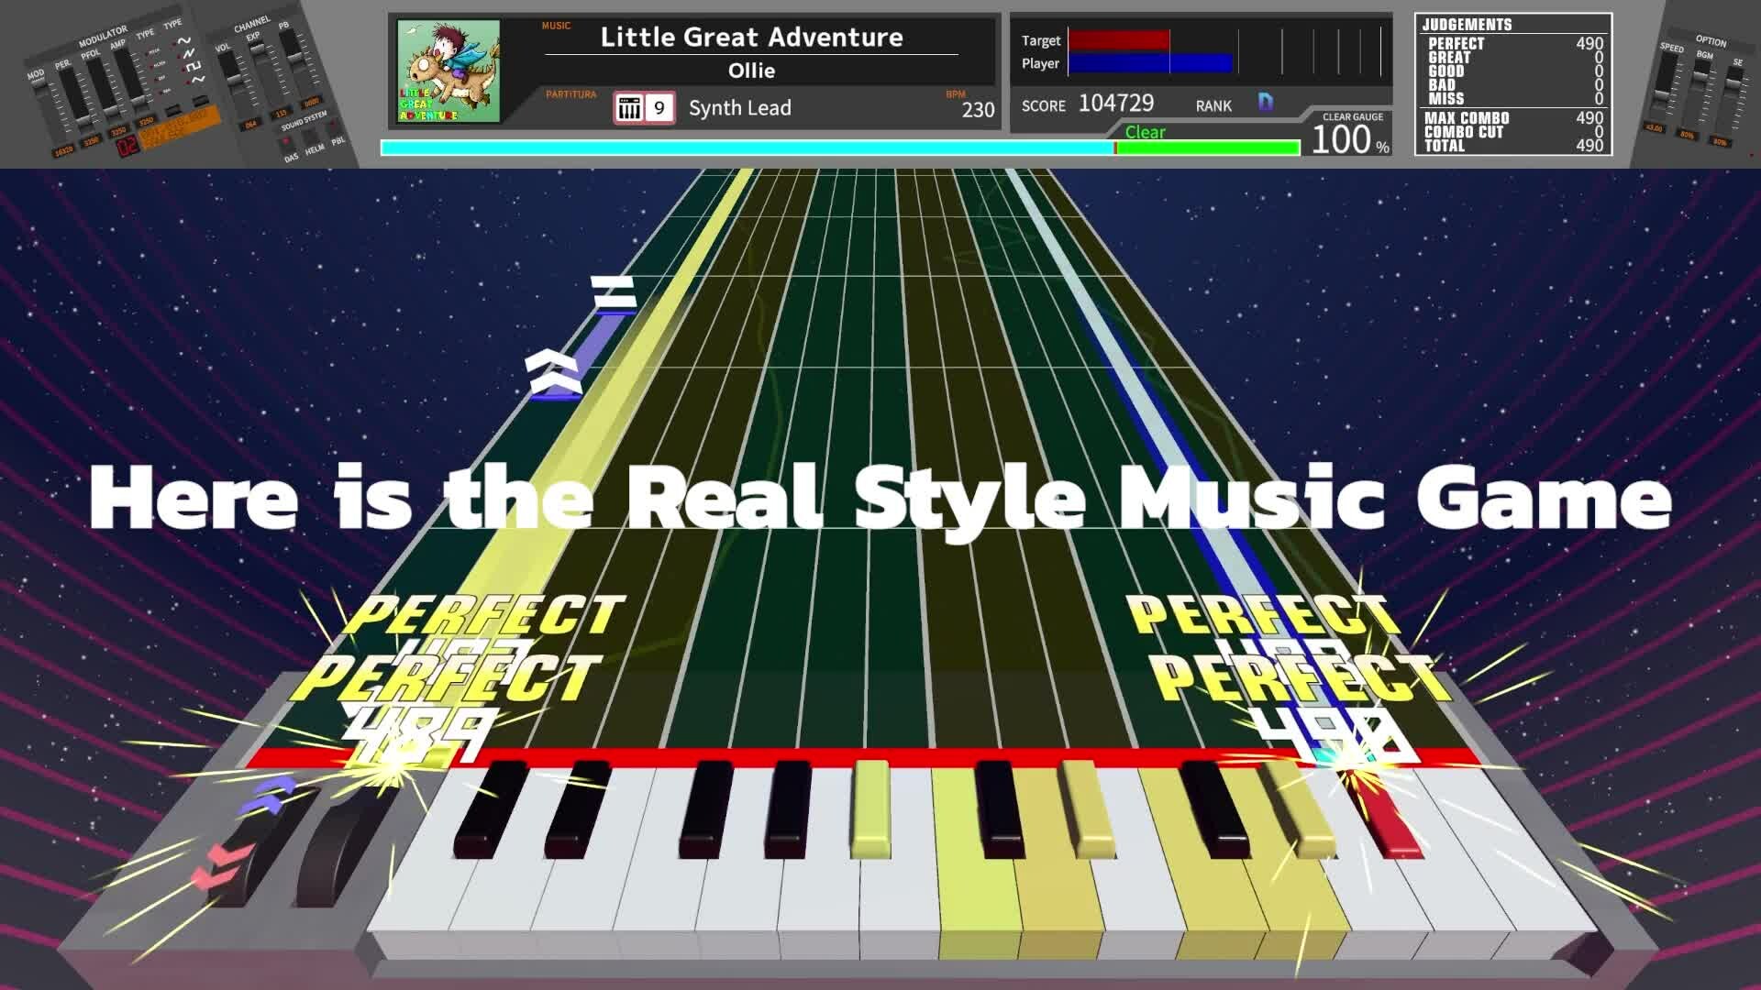Click the level 9 difficulty badge

pos(659,108)
